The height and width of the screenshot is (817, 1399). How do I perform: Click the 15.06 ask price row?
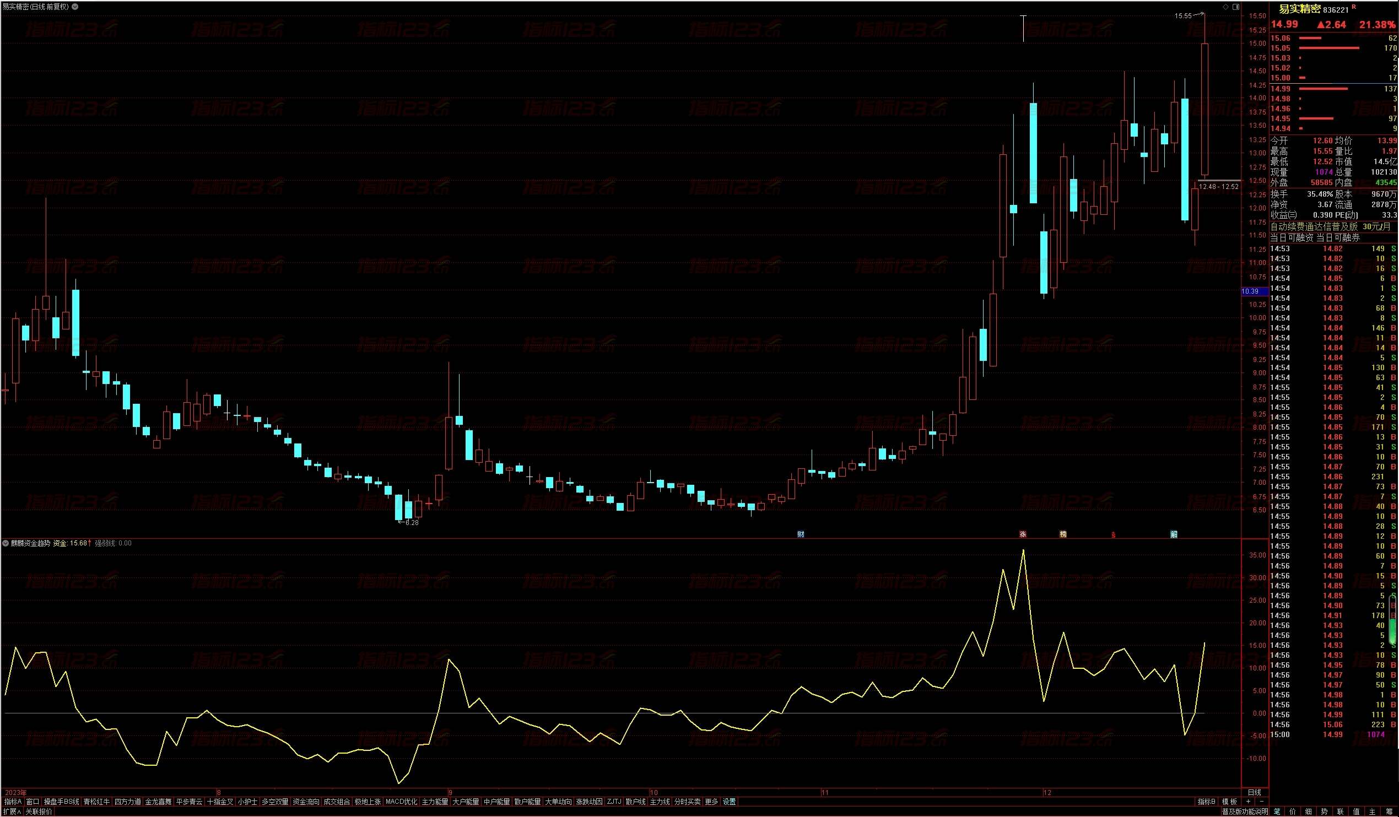(1333, 39)
